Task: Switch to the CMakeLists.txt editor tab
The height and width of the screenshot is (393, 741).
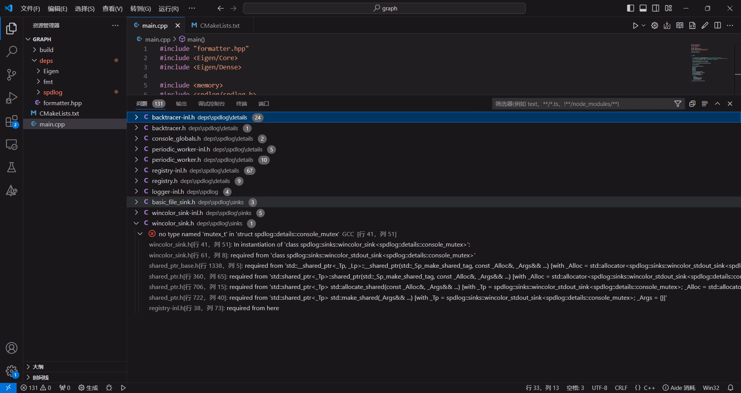Action: (x=219, y=25)
